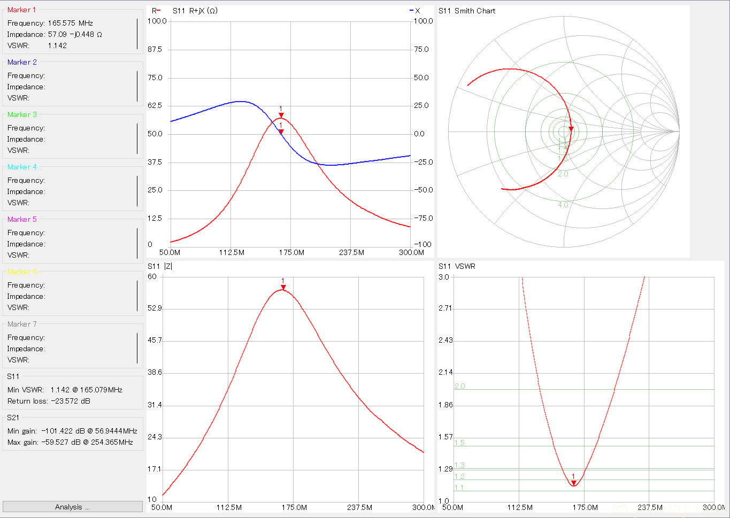
Task: Click the Marker 2 panel title
Action: click(x=22, y=62)
